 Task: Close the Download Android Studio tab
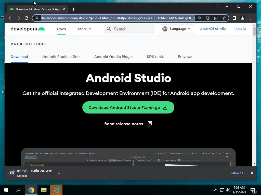tap(63, 9)
